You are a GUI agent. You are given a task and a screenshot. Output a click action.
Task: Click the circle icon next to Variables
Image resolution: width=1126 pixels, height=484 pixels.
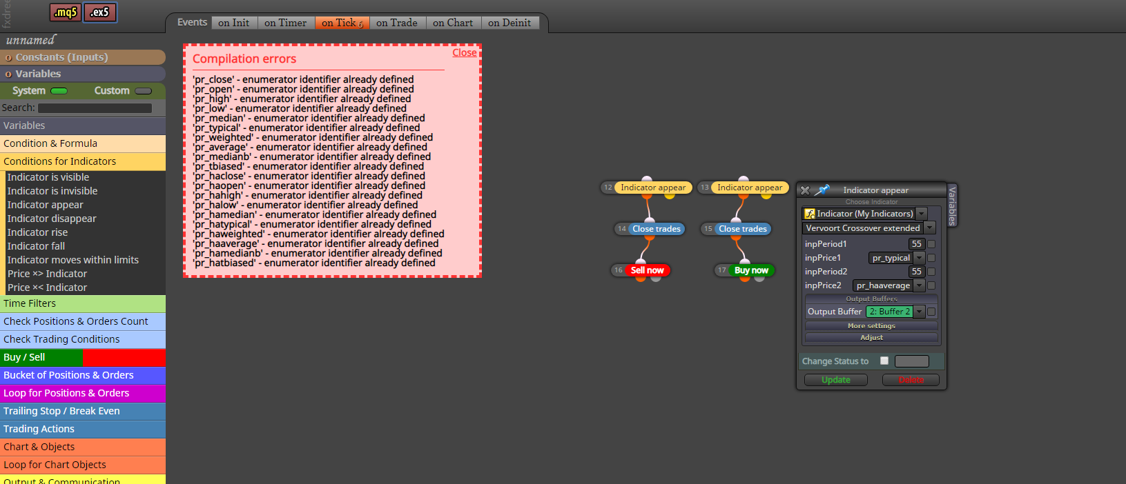tap(8, 74)
